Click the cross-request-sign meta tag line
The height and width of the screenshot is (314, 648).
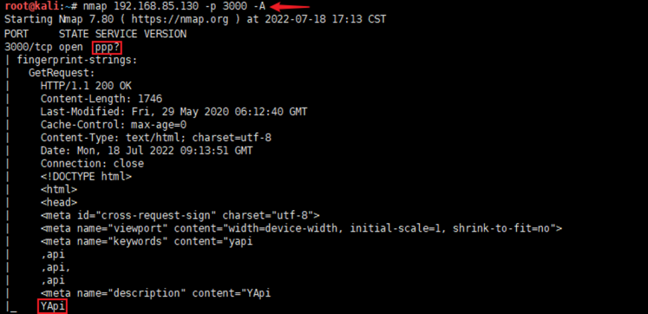[180, 215]
